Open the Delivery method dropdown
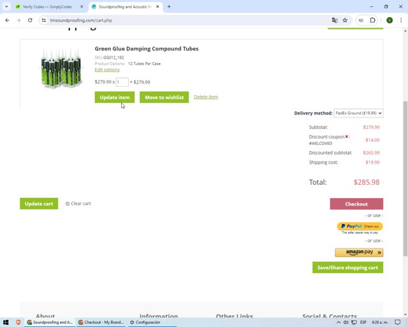This screenshot has height=327, width=408. coord(358,113)
